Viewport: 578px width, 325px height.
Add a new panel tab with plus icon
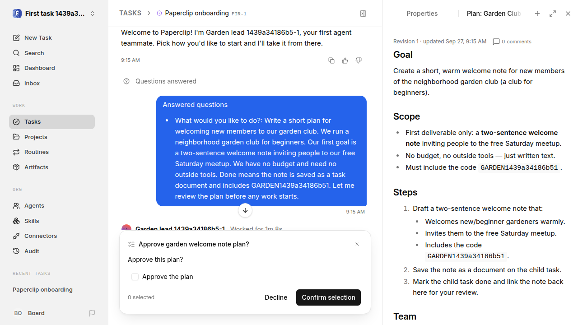[x=537, y=14]
